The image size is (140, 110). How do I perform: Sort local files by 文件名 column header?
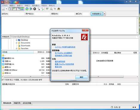[18, 52]
